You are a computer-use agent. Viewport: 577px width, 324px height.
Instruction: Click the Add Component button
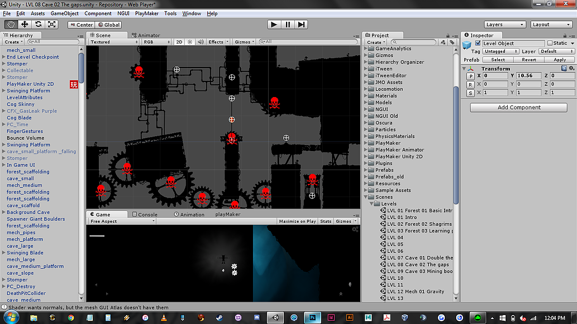(519, 107)
